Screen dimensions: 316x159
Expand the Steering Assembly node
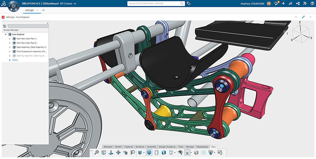[10, 56]
